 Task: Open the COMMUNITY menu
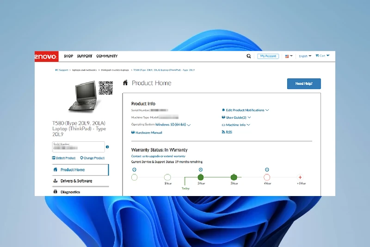click(107, 56)
